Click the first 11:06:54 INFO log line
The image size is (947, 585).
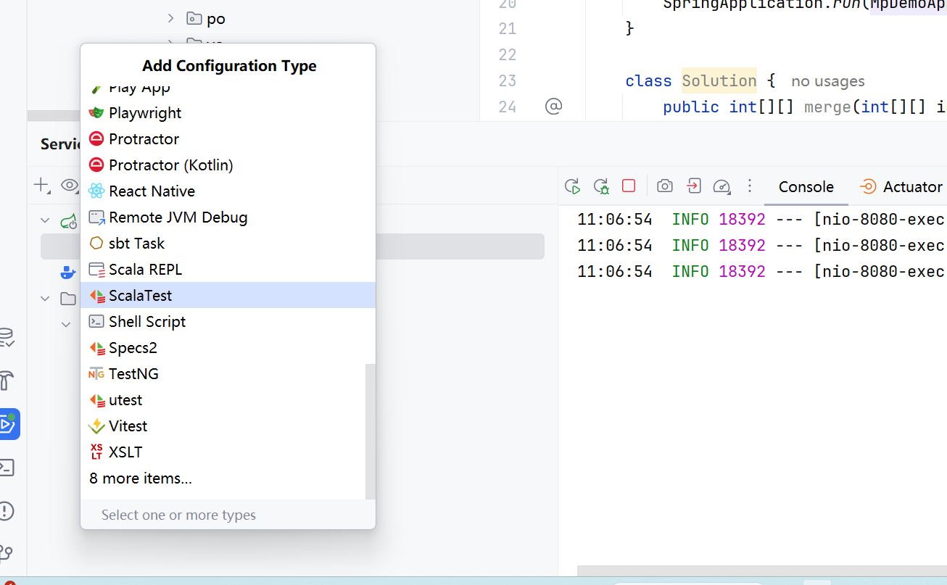click(x=761, y=219)
